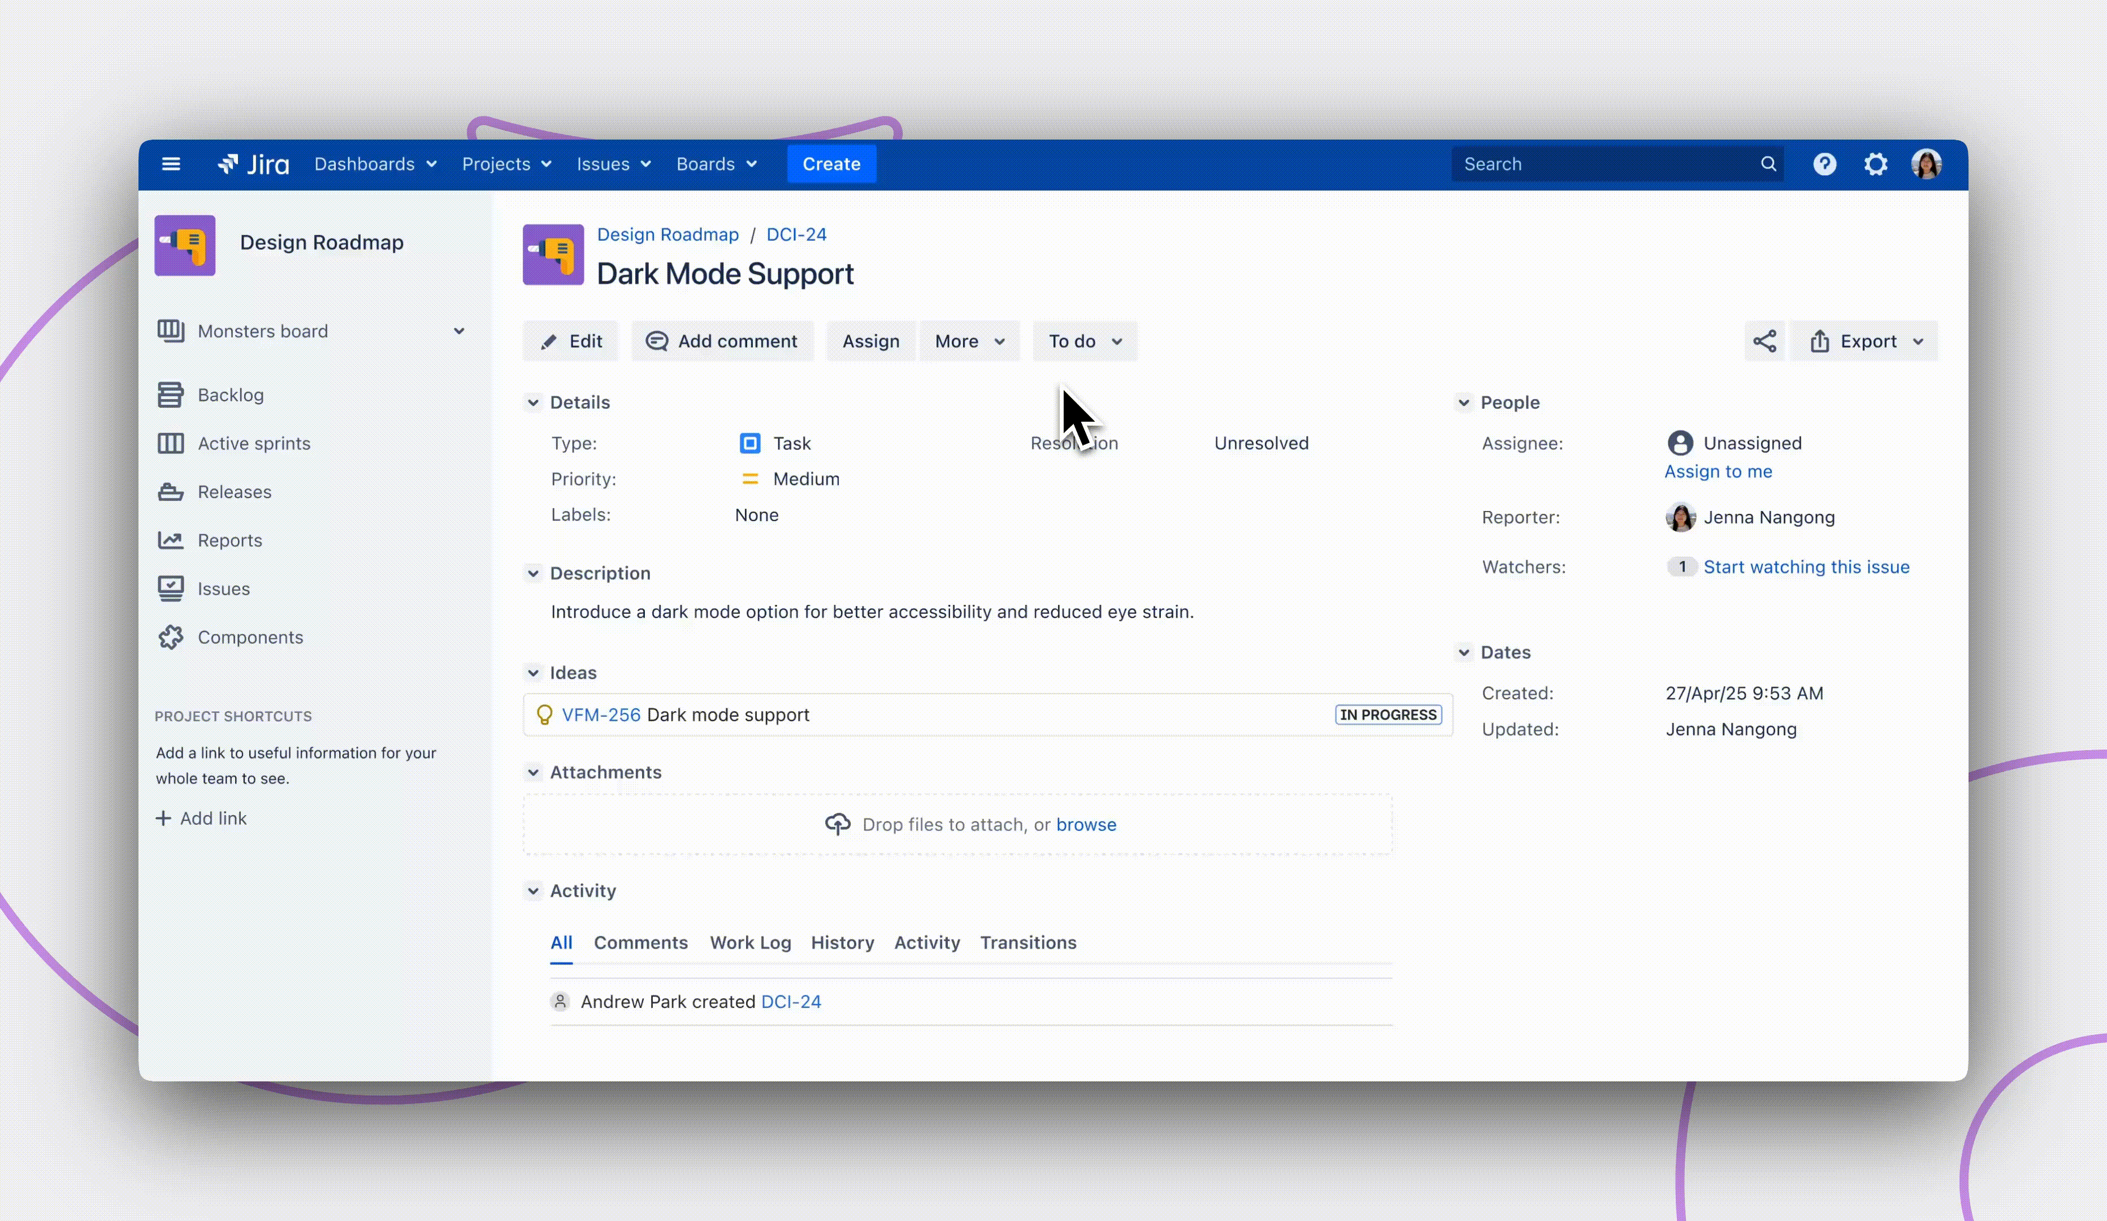Viewport: 2107px width, 1221px height.
Task: Click the Jira logo
Action: coord(253,164)
